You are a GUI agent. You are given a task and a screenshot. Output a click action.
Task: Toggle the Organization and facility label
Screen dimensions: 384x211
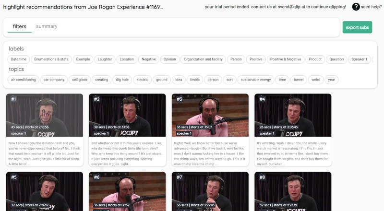(x=203, y=59)
